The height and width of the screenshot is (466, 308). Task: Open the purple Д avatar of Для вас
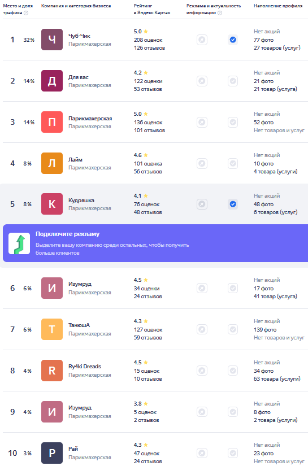[x=52, y=81]
